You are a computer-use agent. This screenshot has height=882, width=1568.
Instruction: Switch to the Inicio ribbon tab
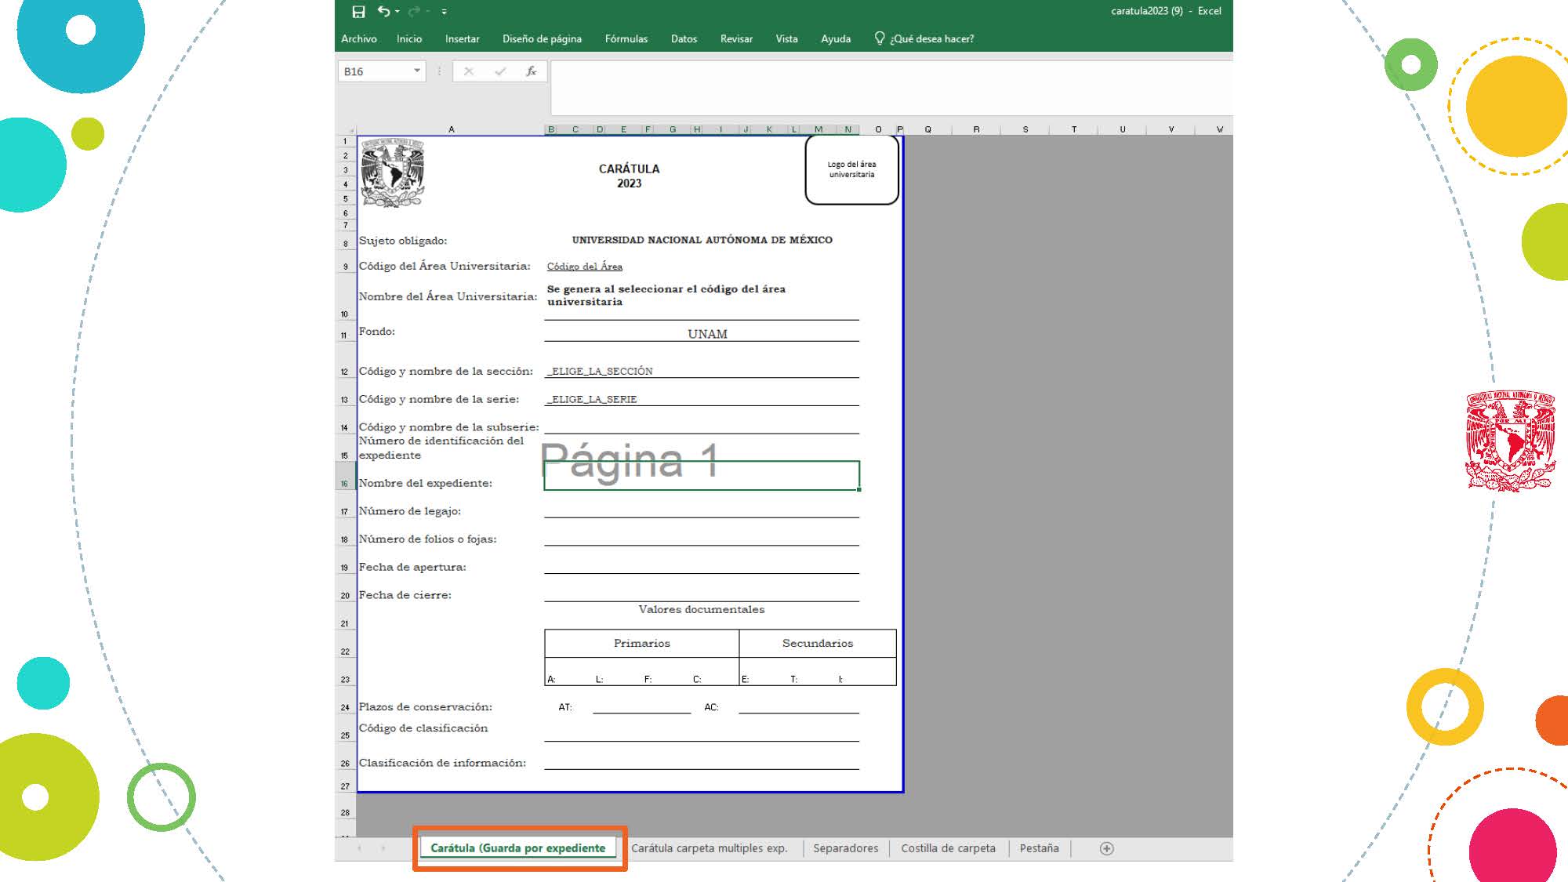click(x=409, y=38)
